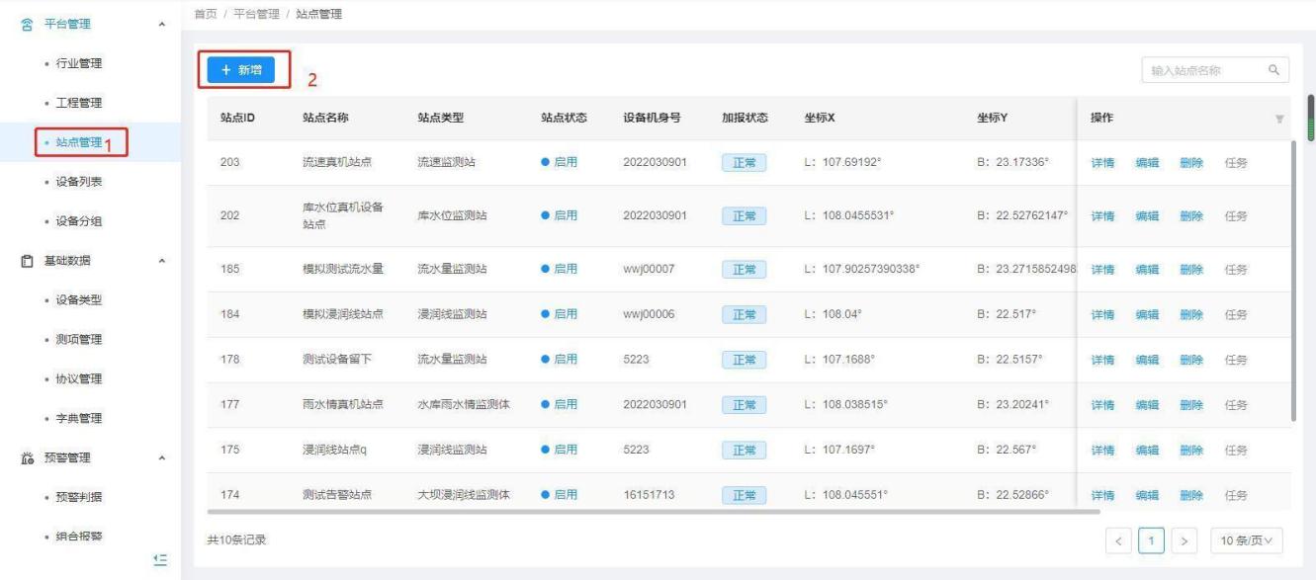The width and height of the screenshot is (1316, 580).
Task: Click the search magnifier icon
Action: tap(1274, 71)
